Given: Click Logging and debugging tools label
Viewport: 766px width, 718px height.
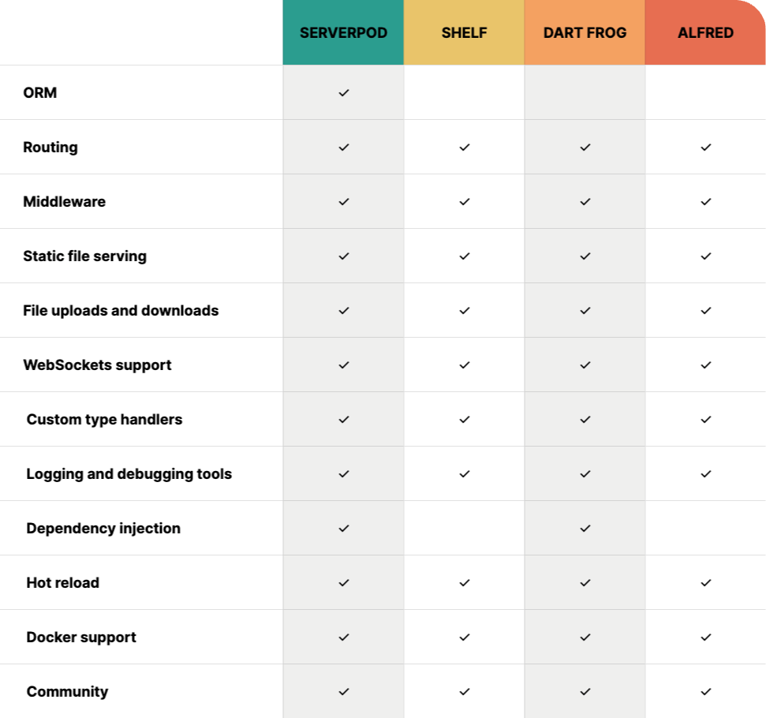Looking at the screenshot, I should point(129,474).
